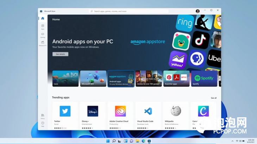Open Movies & TV in sidebar
Screen dimensions: 257x144
click(43, 43)
